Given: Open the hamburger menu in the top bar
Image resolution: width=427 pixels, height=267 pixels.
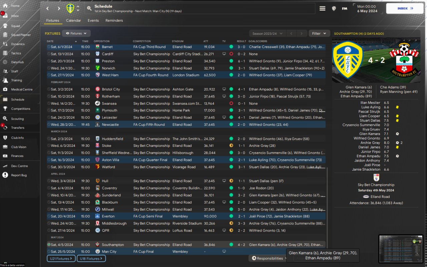Looking at the screenshot, I should pyautogui.click(x=322, y=8).
